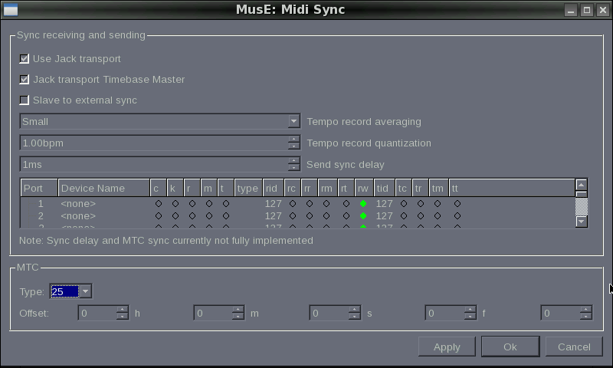Viewport: 613px width, 368px height.
Task: Decrease send sync delay value
Action: (x=294, y=168)
